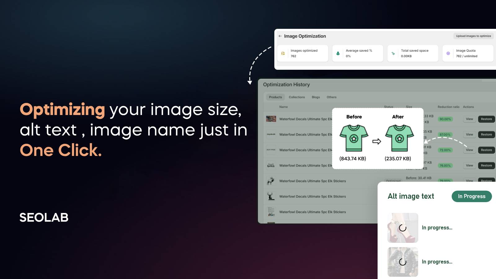Click the 90.00% reduction ratio badge
The width and height of the screenshot is (496, 279).
(445, 119)
